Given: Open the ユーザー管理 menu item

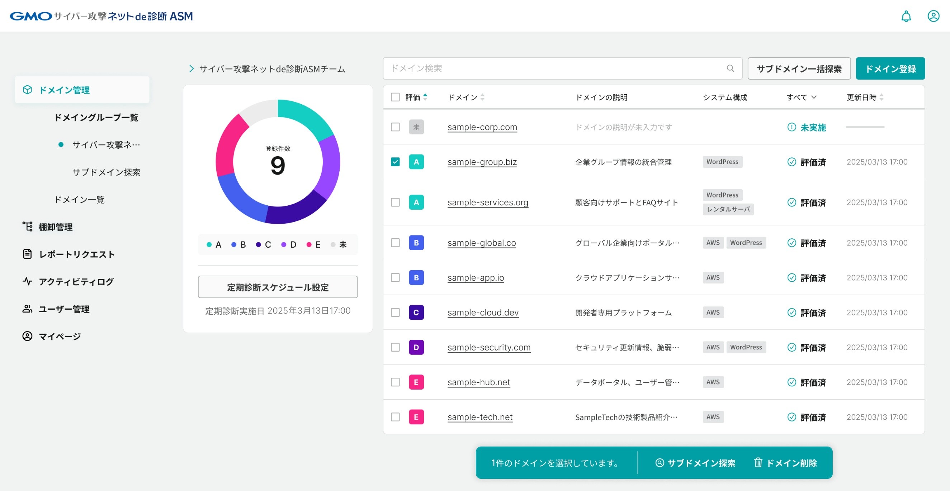Looking at the screenshot, I should pos(64,309).
